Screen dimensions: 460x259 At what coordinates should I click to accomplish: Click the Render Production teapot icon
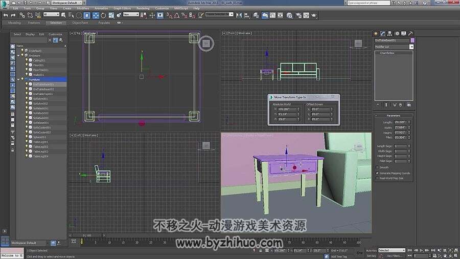314,15
